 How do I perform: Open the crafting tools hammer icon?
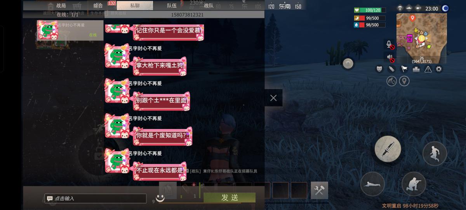click(x=319, y=190)
